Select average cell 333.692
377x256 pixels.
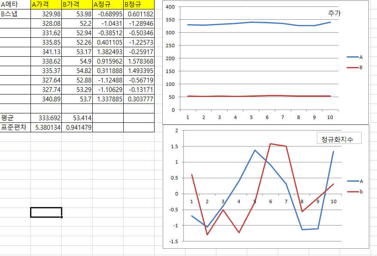[46, 118]
